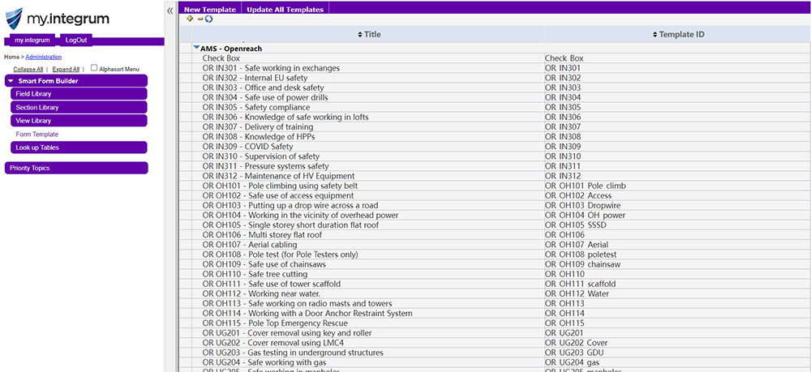Open OR OH115 - Pole Top Emergency Rescue
Viewport: 811px width, 372px height.
pos(275,323)
